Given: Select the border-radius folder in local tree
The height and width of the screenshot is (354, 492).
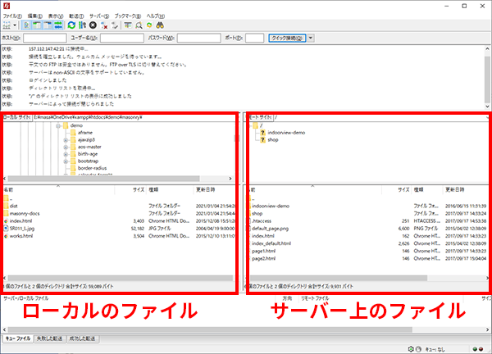Looking at the screenshot, I should point(92,168).
